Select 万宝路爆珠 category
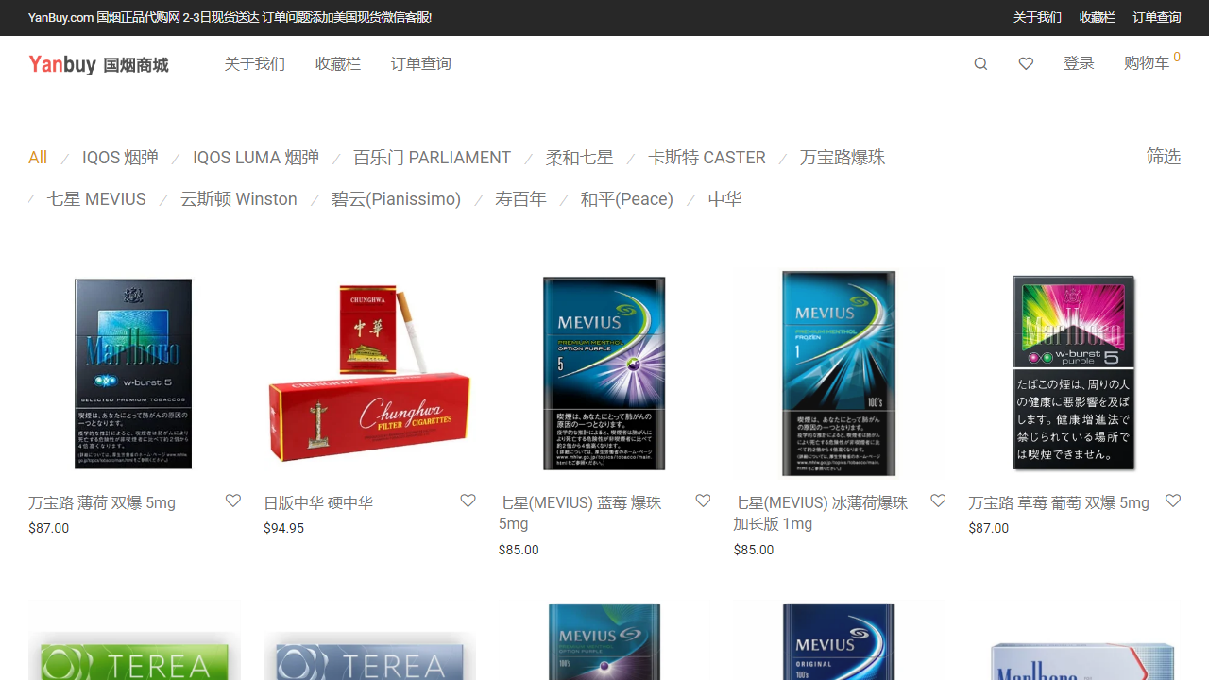1209x680 pixels. [843, 158]
